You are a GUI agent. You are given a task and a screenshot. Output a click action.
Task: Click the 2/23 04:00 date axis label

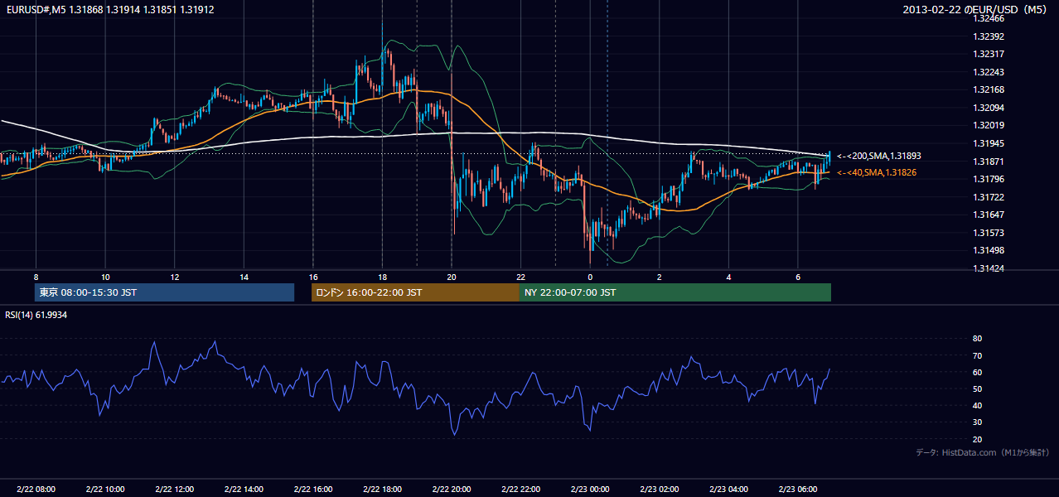(x=728, y=489)
